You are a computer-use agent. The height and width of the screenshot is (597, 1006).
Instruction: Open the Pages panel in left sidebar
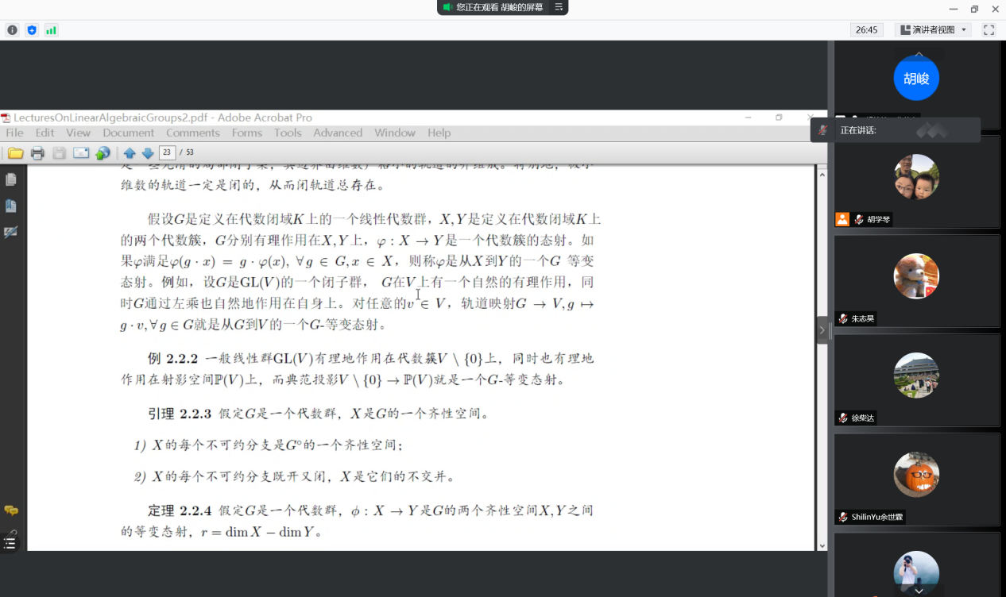click(x=11, y=180)
